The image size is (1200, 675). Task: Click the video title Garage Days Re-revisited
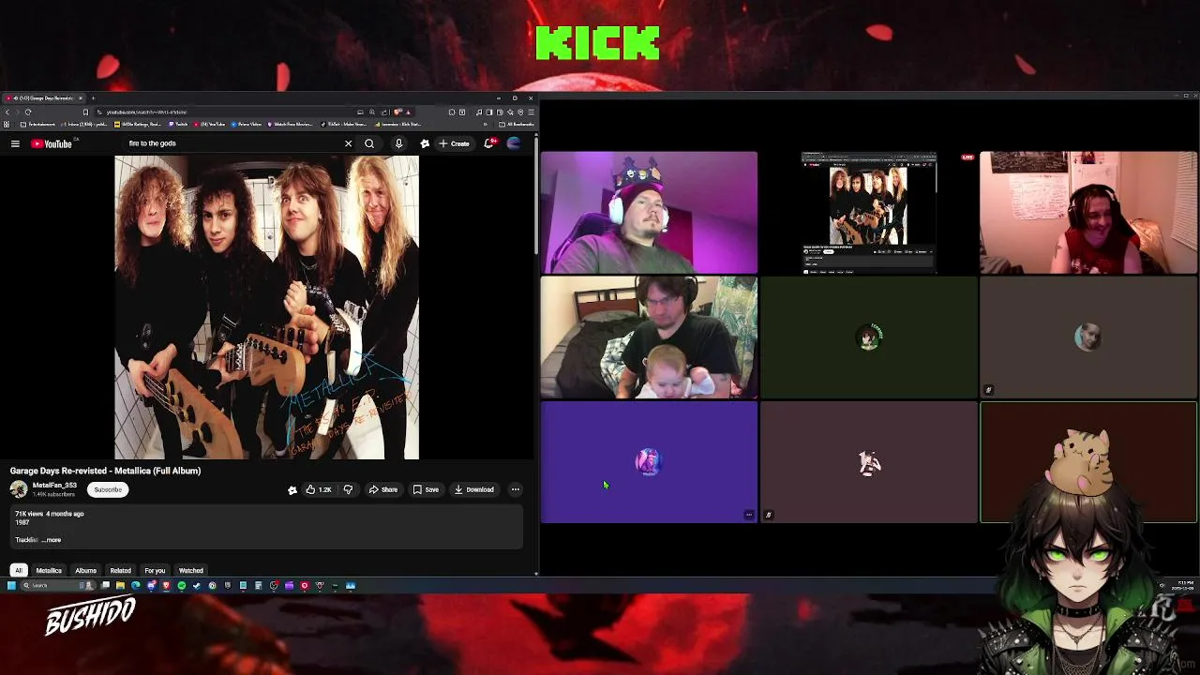tap(105, 471)
